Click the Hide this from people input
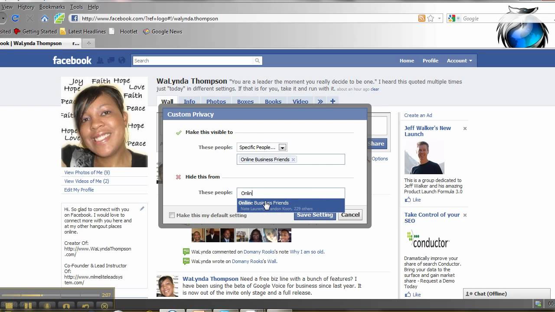Image resolution: width=555 pixels, height=312 pixels. click(291, 193)
